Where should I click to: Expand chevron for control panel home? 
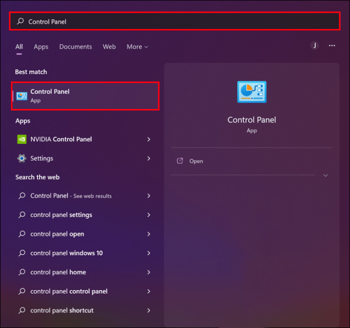[149, 272]
